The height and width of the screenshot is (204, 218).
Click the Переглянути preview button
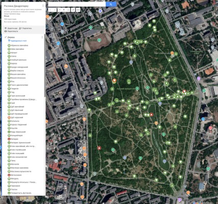point(11,31)
